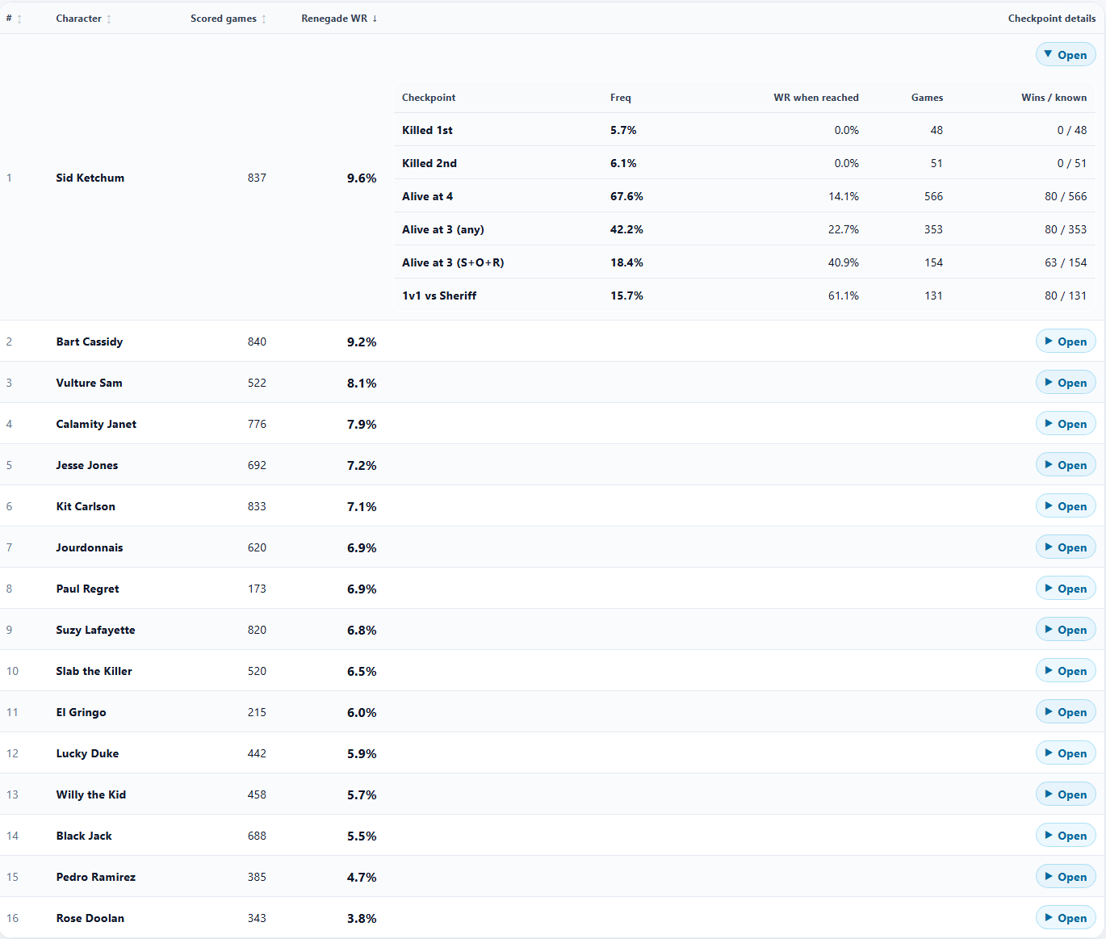Viewport: 1106px width, 939px height.
Task: Click the Character column sort arrows
Action: pyautogui.click(x=109, y=19)
